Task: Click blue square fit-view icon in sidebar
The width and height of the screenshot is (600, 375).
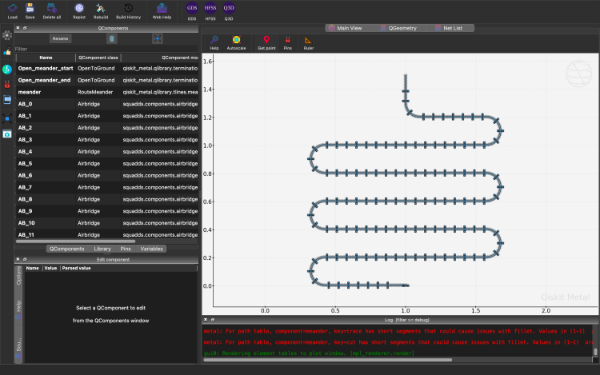Action: (7, 118)
